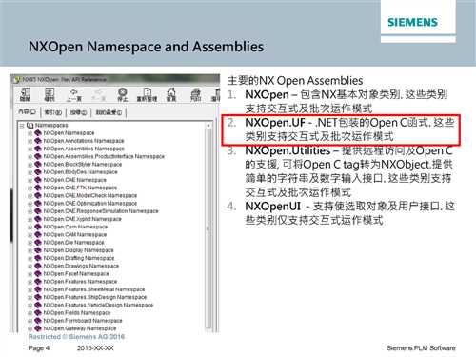
Task: Click the book icon beside NXOpen.Fields Namespace
Action: coord(38,312)
